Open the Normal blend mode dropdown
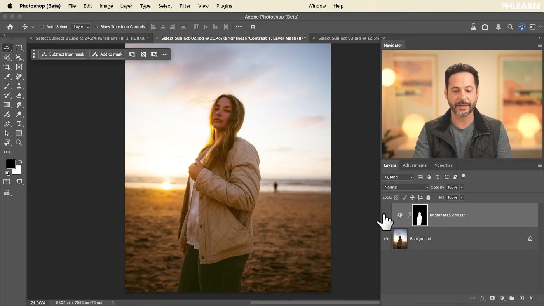 (405, 187)
